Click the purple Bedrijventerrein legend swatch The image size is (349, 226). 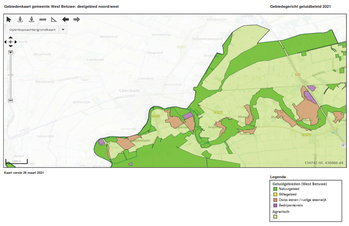[x=275, y=205]
